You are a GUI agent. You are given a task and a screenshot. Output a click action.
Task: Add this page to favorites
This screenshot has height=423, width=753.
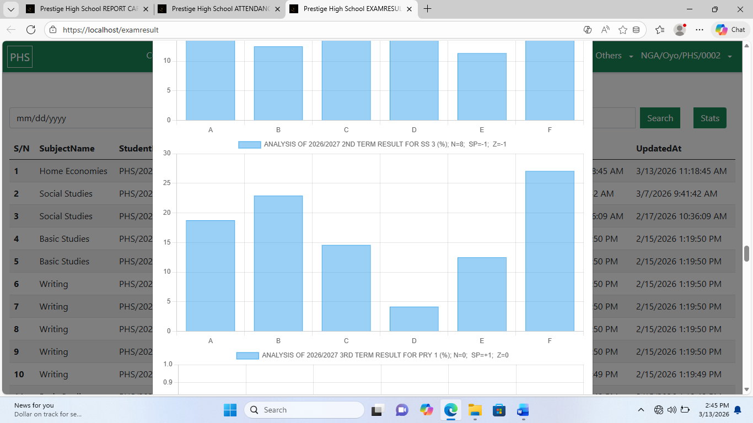tap(623, 30)
